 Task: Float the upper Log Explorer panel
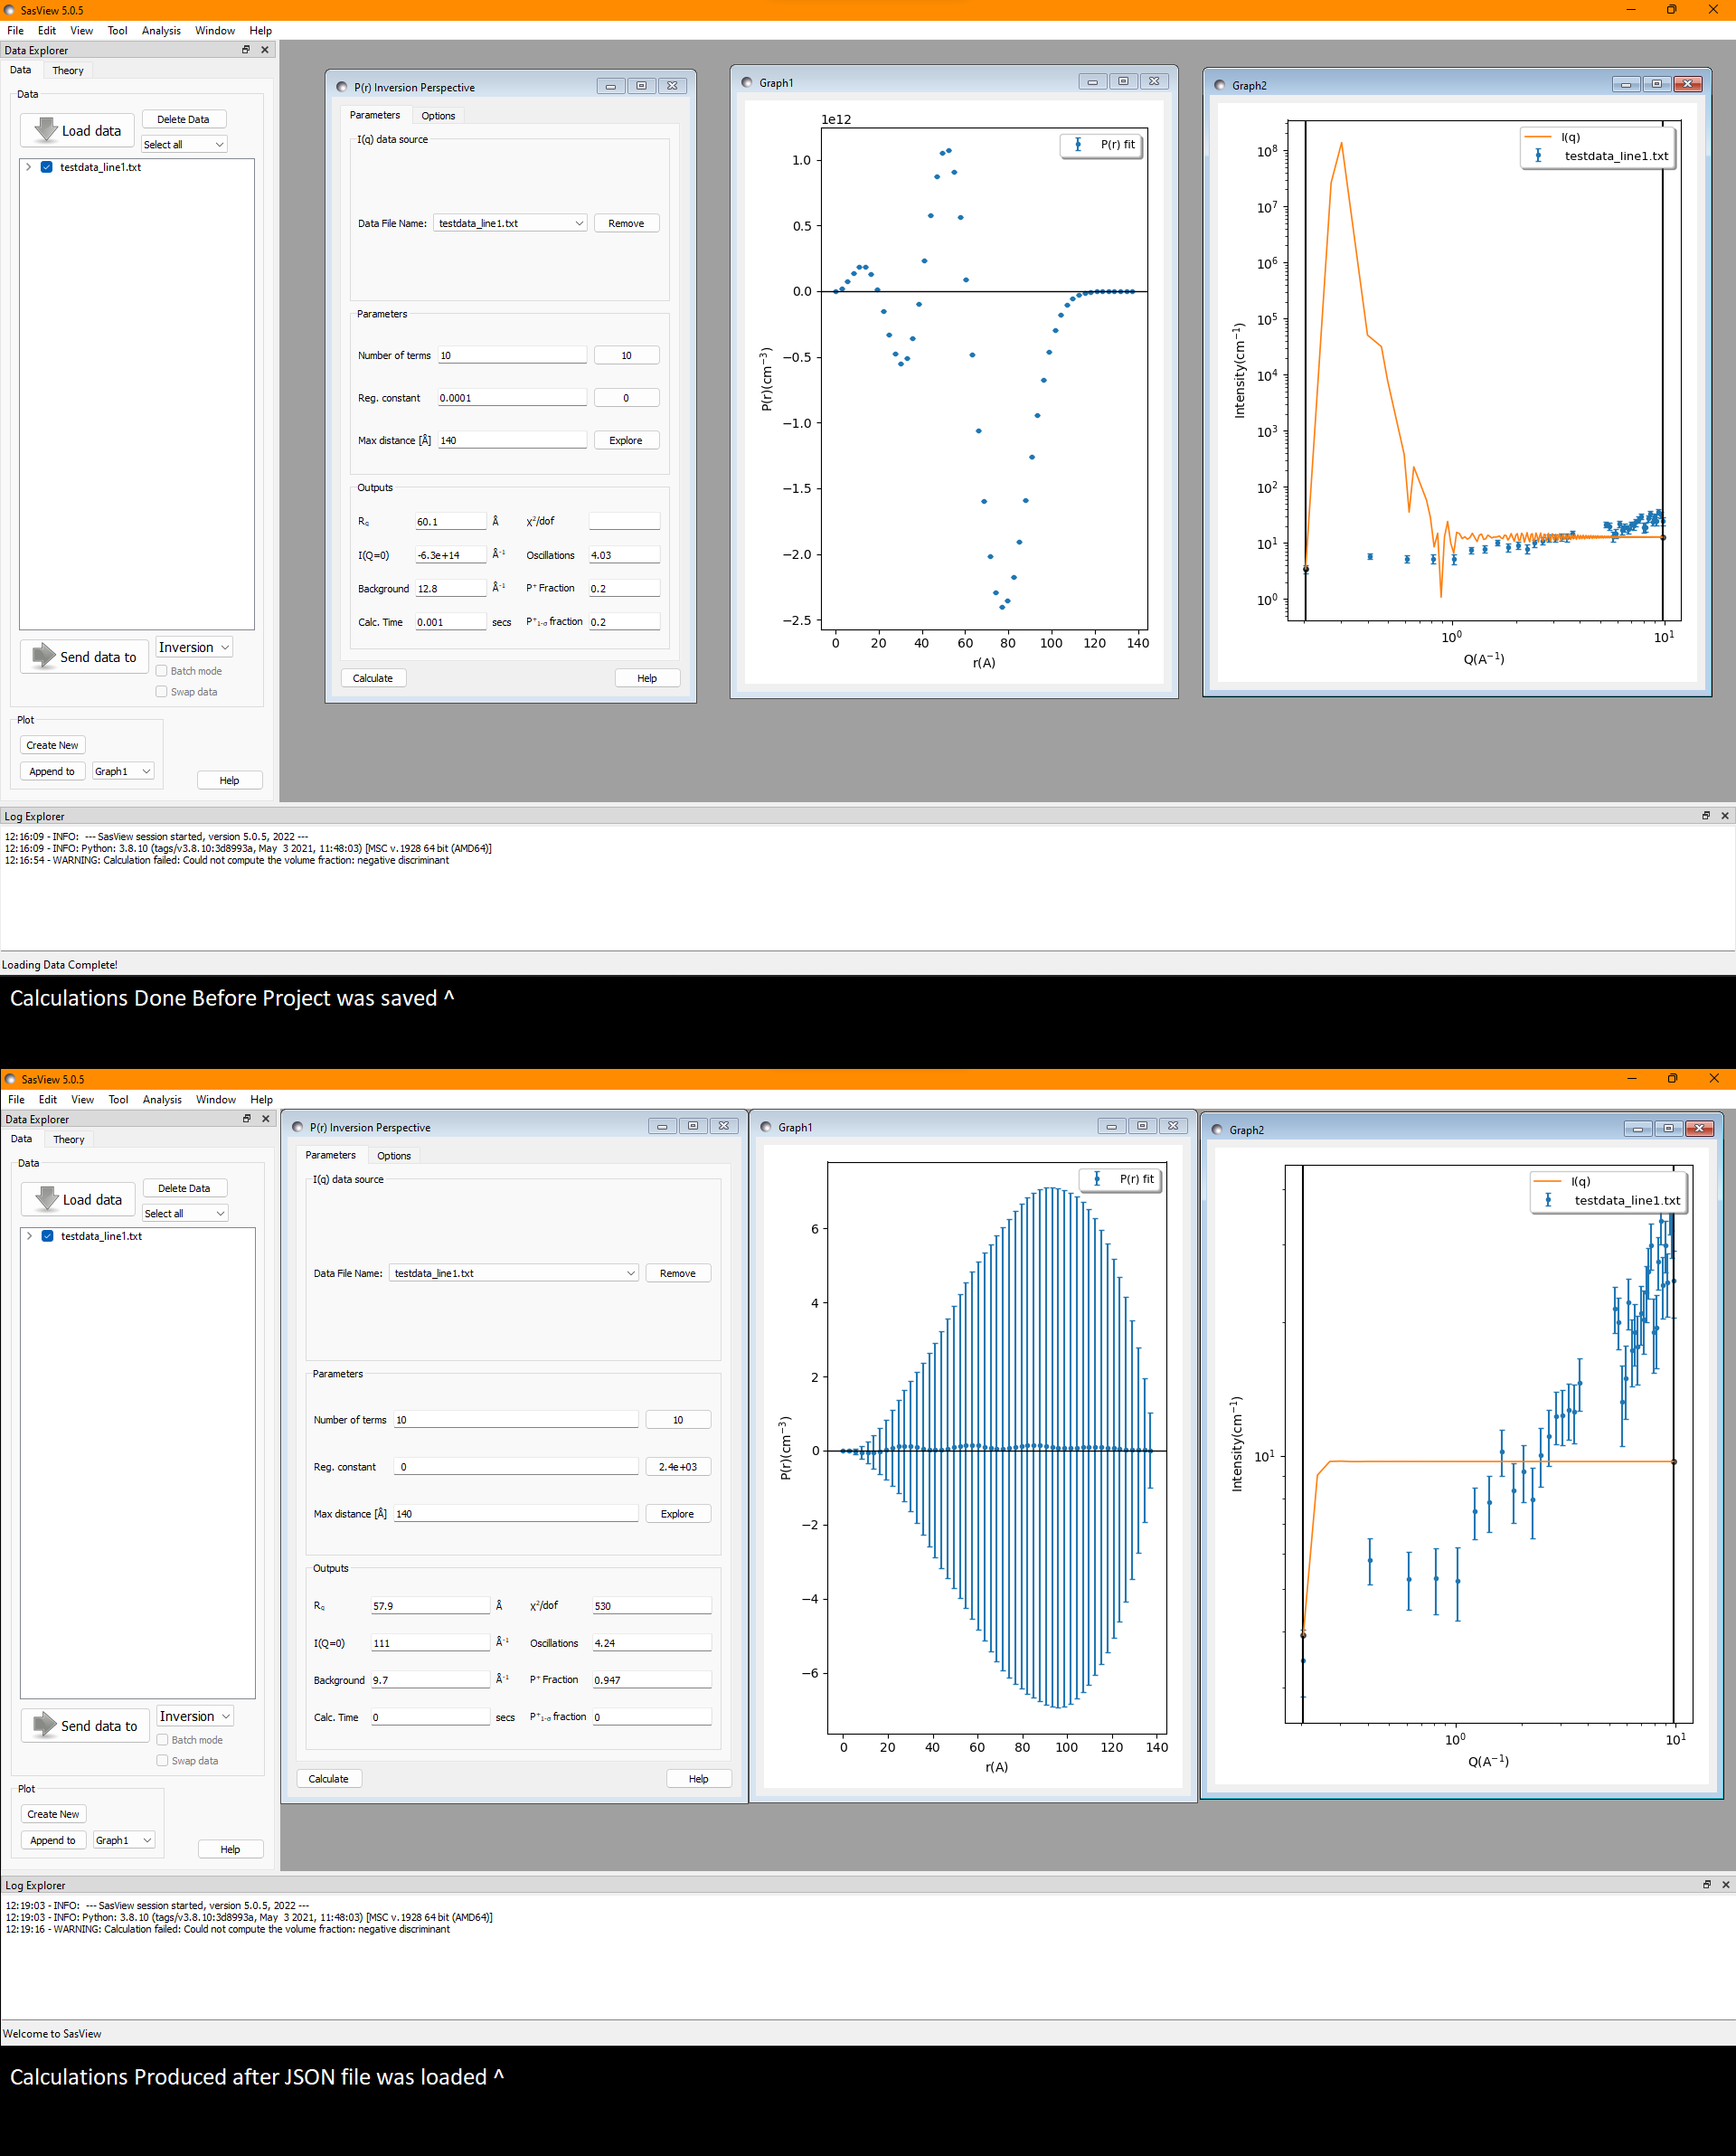[1706, 816]
